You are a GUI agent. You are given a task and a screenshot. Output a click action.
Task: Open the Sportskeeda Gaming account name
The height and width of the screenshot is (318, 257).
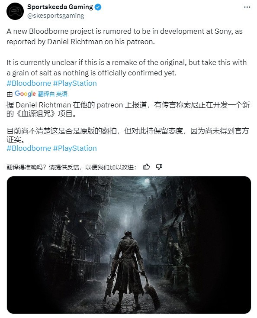click(60, 7)
